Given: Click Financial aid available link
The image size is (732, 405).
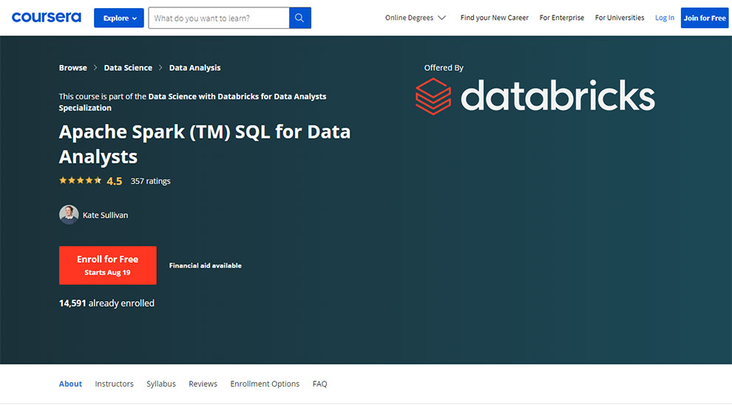Looking at the screenshot, I should pyautogui.click(x=206, y=266).
